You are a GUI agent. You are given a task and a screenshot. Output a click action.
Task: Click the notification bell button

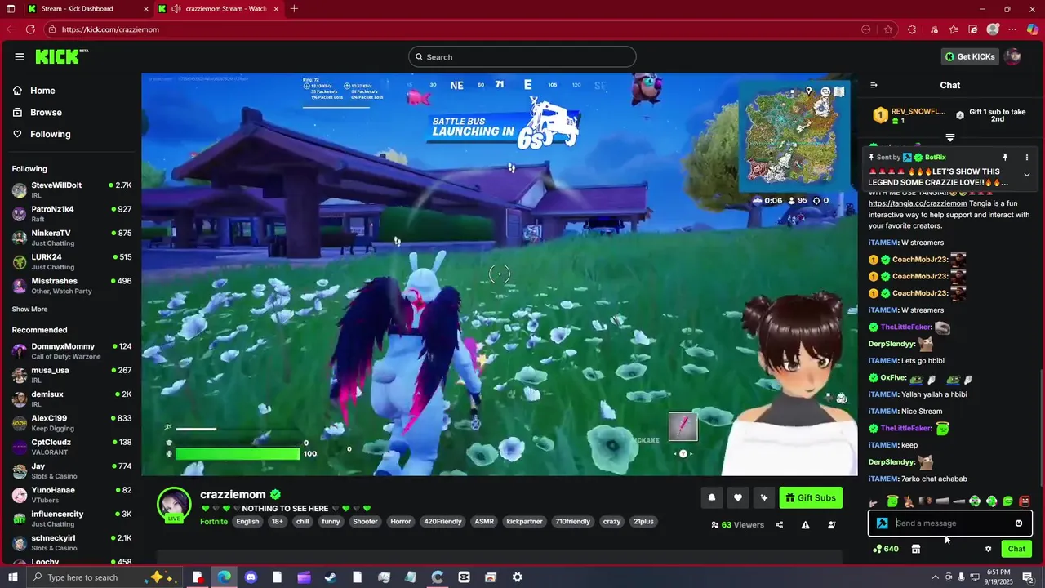[x=712, y=497]
